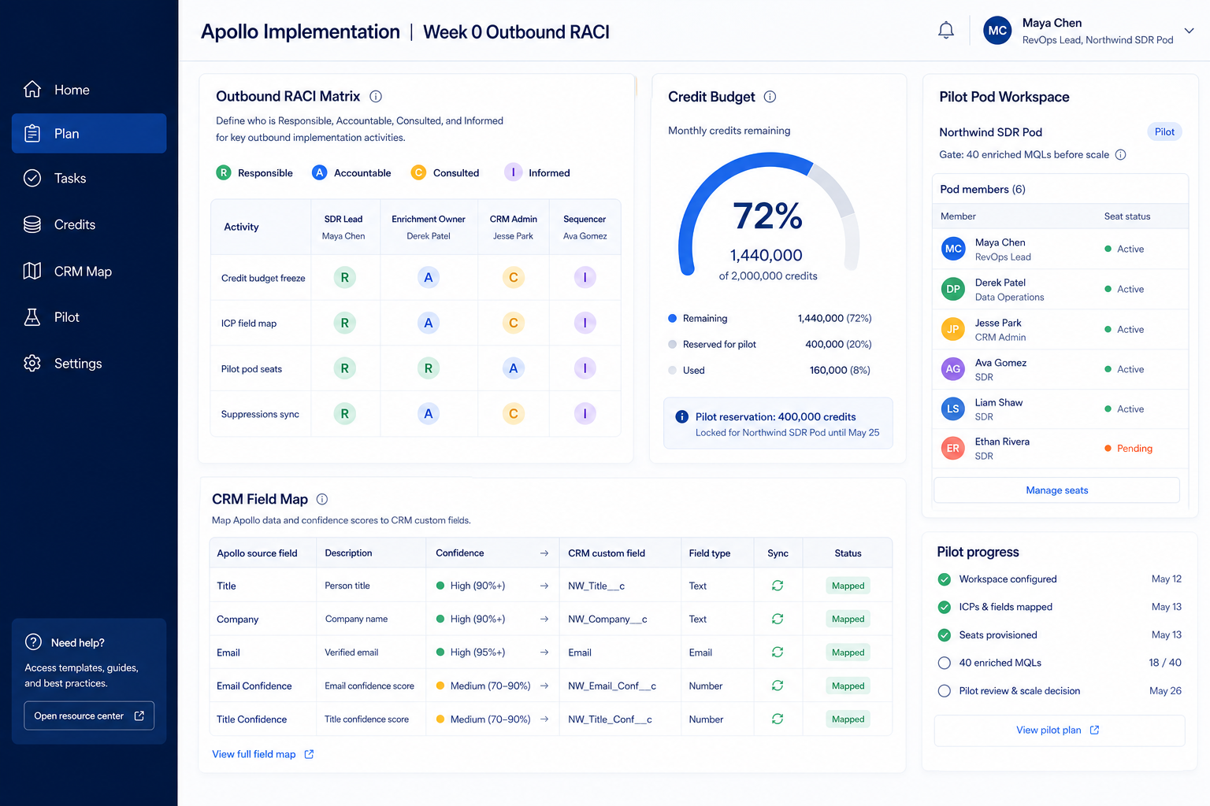Screen dimensions: 1210x806
Task: Open Tasks from the sidebar
Action: tap(89, 179)
